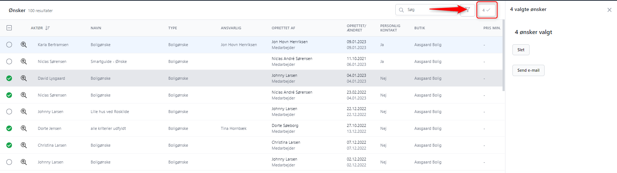The width and height of the screenshot is (617, 173).
Task: Click the Navn column header
Action: pos(96,28)
